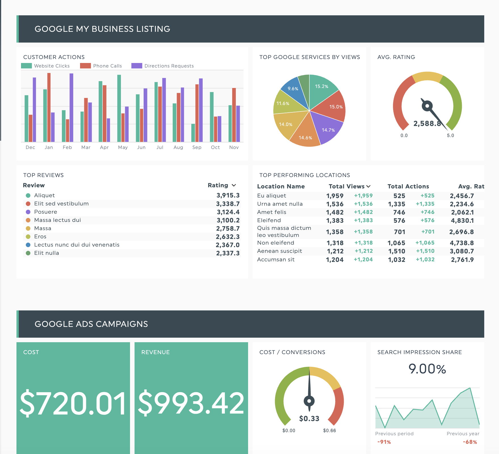Sort reviews by Rating chevron
The image size is (499, 454).
234,185
